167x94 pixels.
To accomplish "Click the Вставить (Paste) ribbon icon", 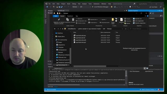I will 73,20.
